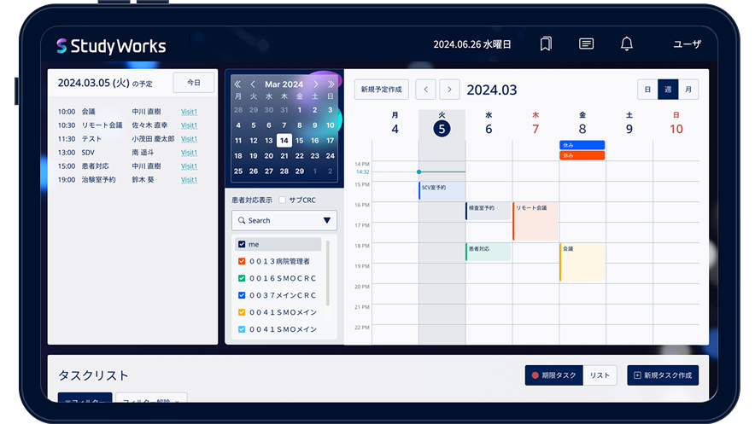
Task: Switch to 月 month view
Action: [688, 90]
